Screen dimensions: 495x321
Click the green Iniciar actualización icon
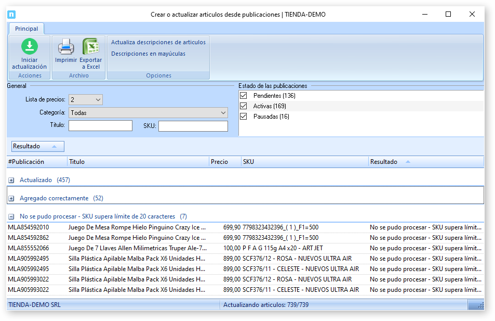point(30,47)
